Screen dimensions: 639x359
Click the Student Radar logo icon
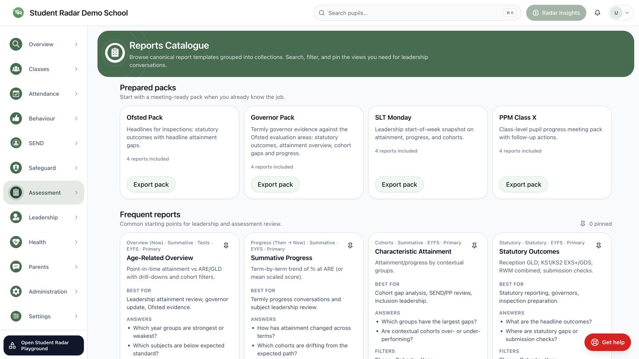pyautogui.click(x=18, y=13)
